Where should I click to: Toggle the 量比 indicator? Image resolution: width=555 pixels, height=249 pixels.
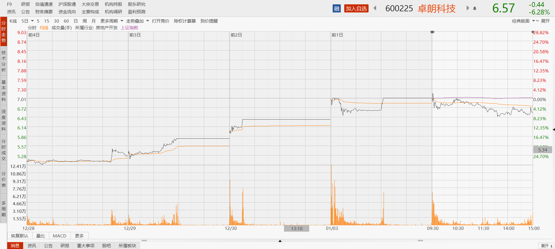(41, 236)
